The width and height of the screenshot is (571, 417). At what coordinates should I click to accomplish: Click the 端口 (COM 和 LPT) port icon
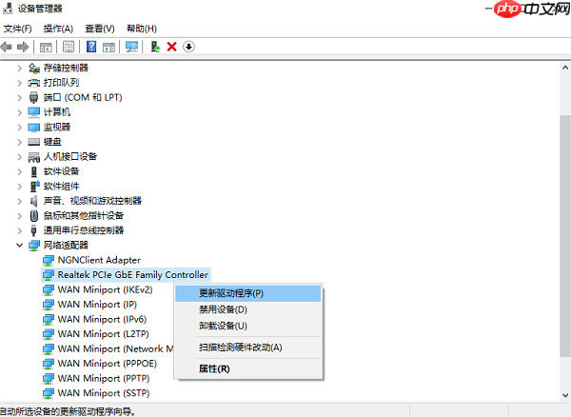pos(34,97)
